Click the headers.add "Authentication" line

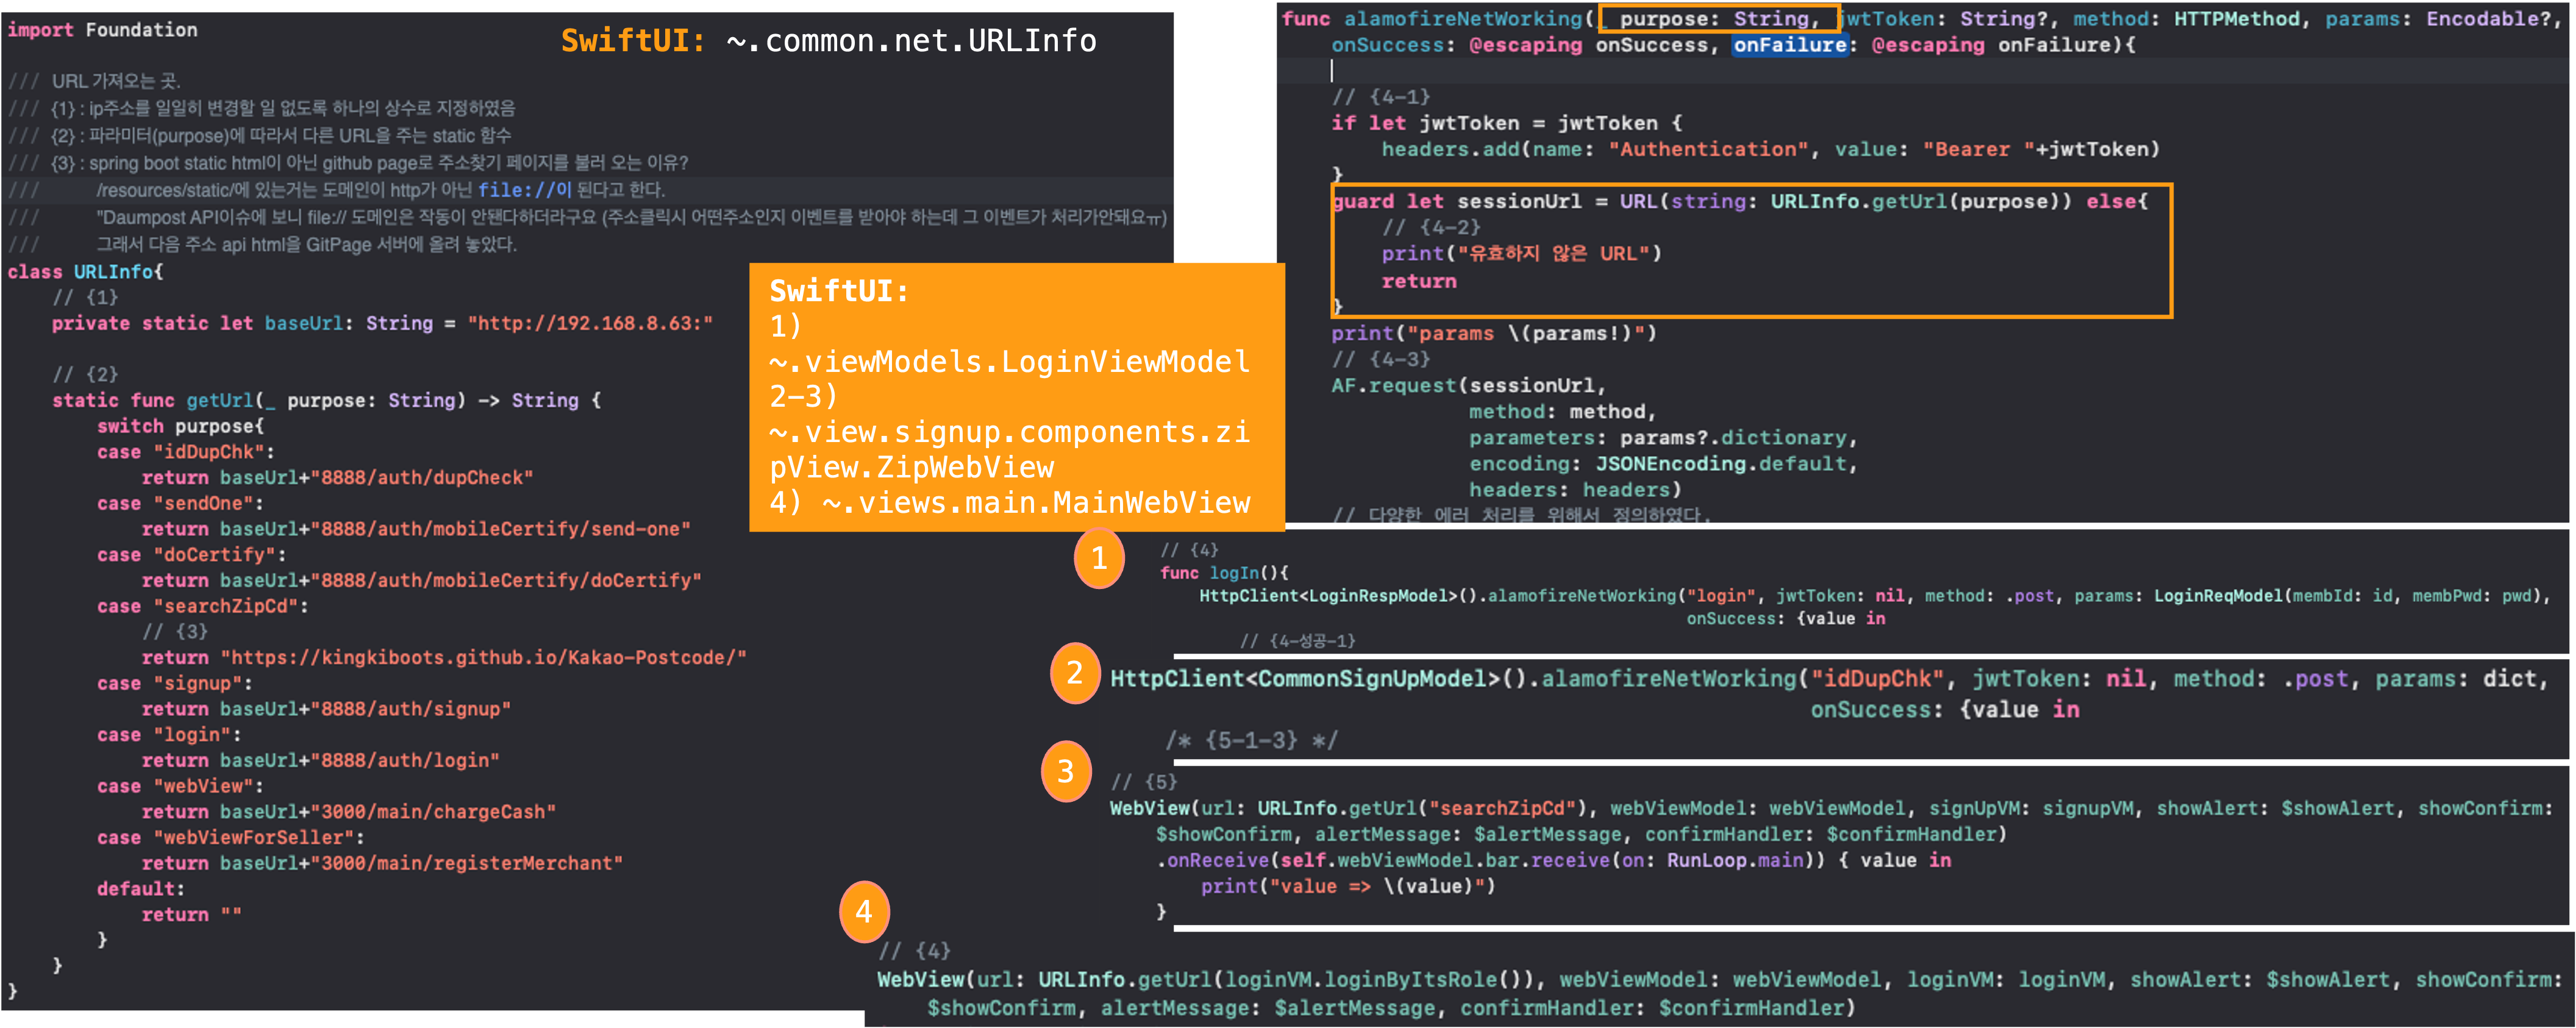point(1770,149)
